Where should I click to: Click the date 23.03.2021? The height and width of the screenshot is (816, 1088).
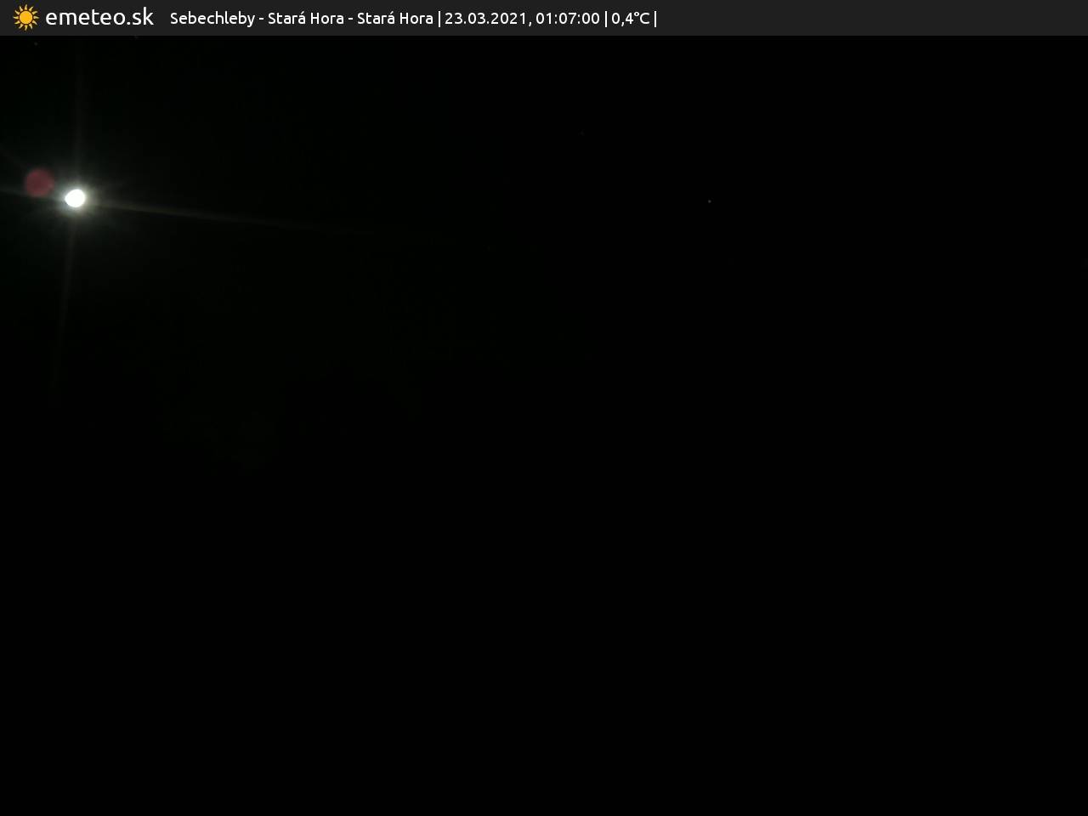[484, 19]
